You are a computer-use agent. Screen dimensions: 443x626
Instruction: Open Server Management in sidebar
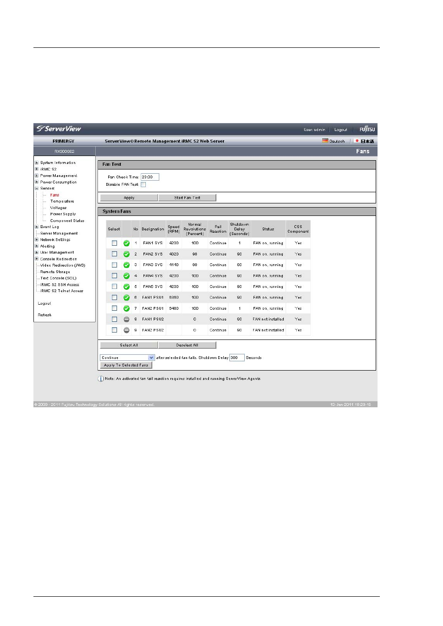[x=59, y=233]
